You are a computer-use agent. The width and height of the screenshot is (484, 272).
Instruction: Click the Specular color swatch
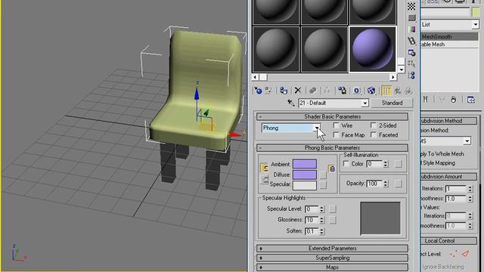tap(305, 185)
